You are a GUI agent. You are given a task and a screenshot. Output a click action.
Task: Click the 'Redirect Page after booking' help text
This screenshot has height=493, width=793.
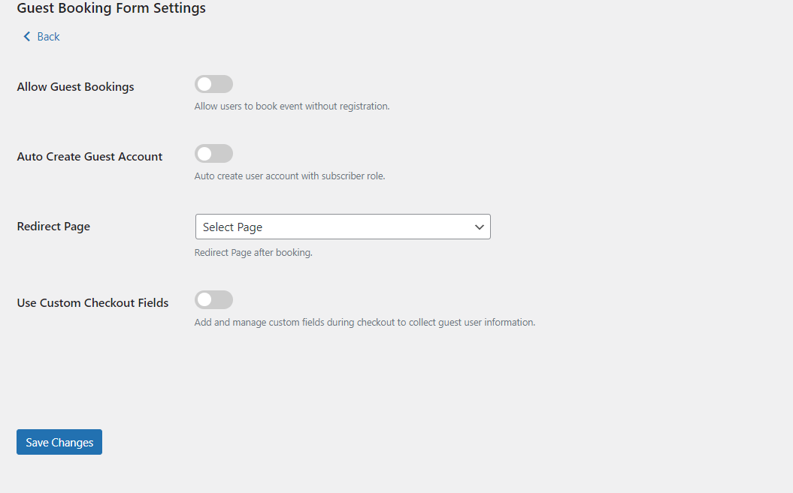tap(253, 253)
